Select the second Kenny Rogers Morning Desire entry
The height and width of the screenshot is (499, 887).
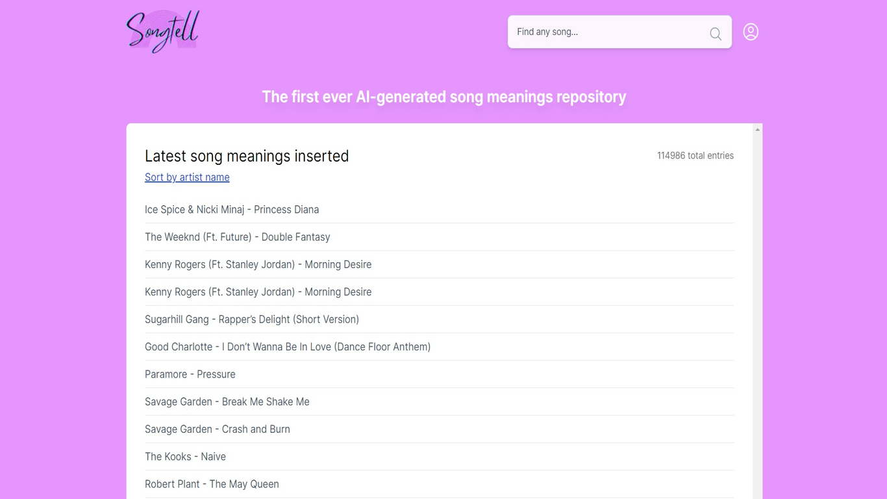coord(258,292)
